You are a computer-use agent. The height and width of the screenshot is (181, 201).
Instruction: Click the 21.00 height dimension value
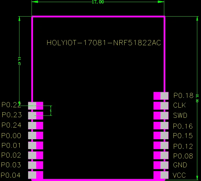(x=197, y=98)
